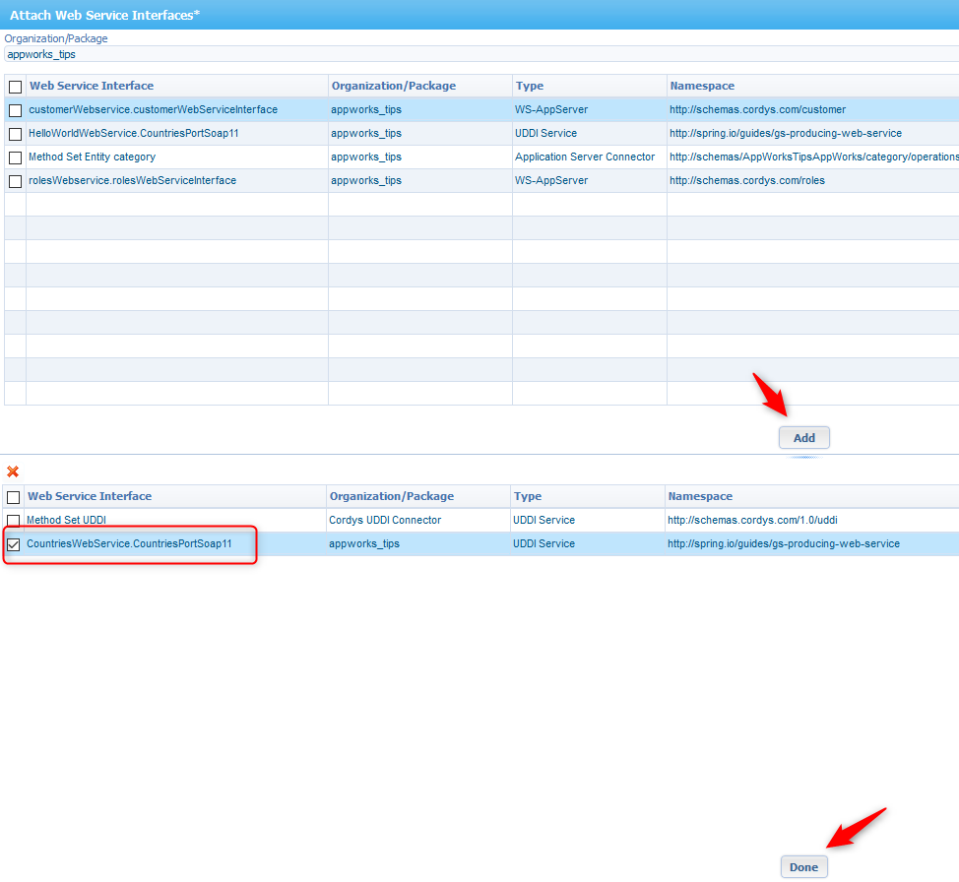
Task: Check the Method Set UDDI checkbox
Action: (x=13, y=521)
